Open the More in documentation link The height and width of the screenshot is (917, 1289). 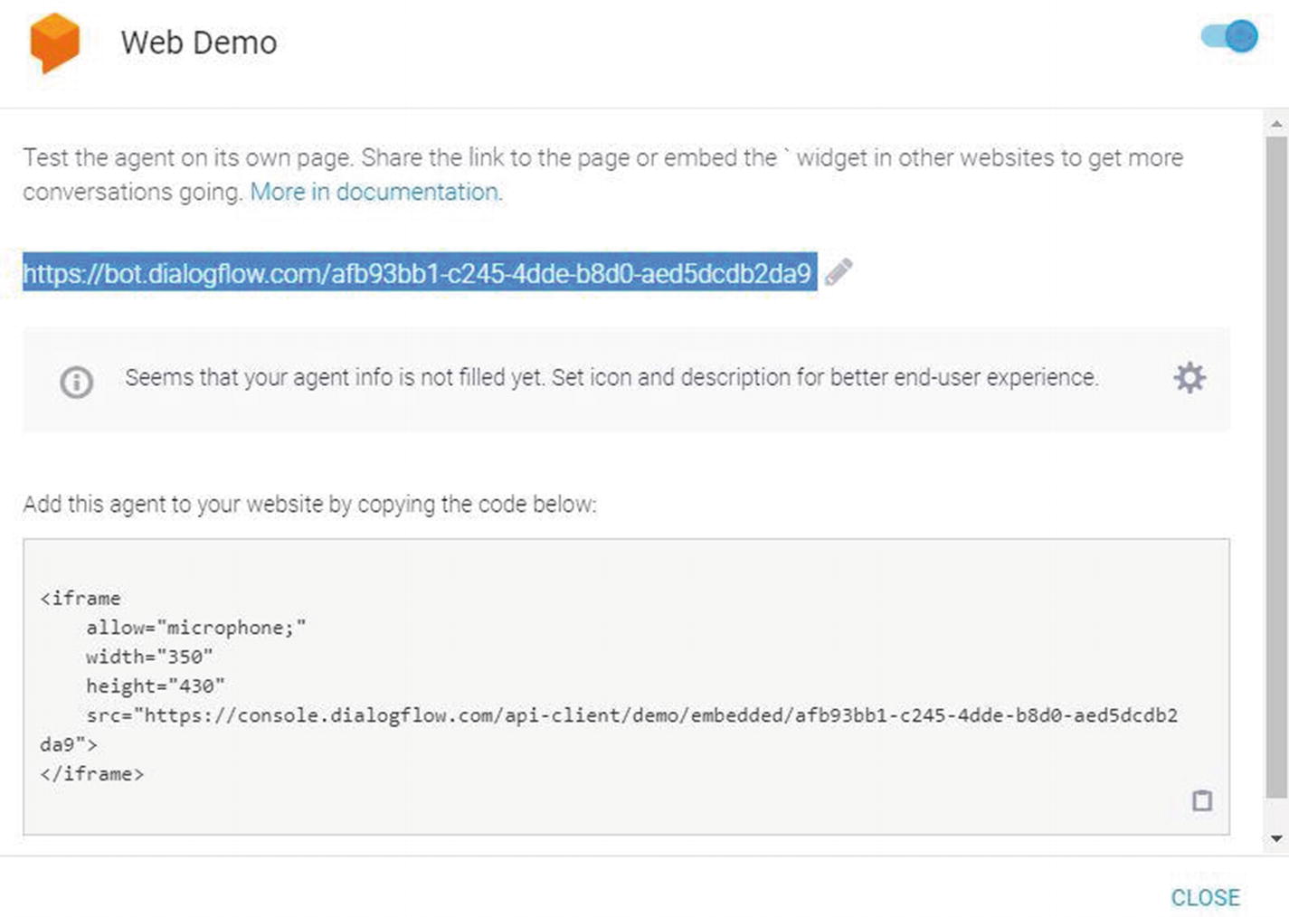coord(375,192)
